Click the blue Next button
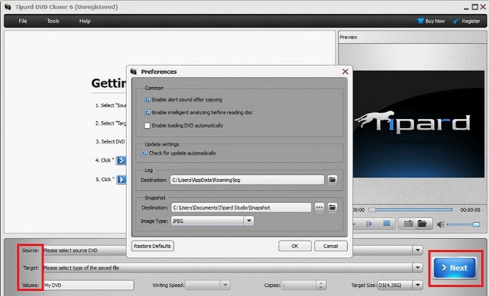This screenshot has width=489, height=296. (x=454, y=267)
